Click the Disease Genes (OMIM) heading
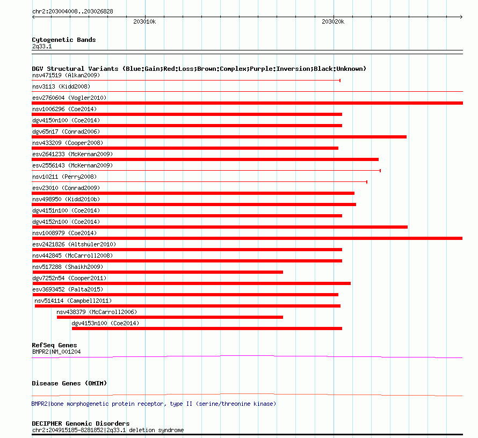Viewport: 478px width, 438px height. coord(69,383)
